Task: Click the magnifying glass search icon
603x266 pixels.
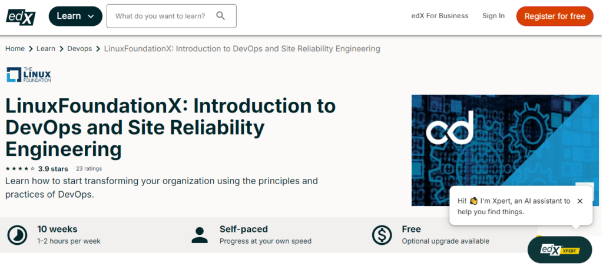Action: click(220, 16)
